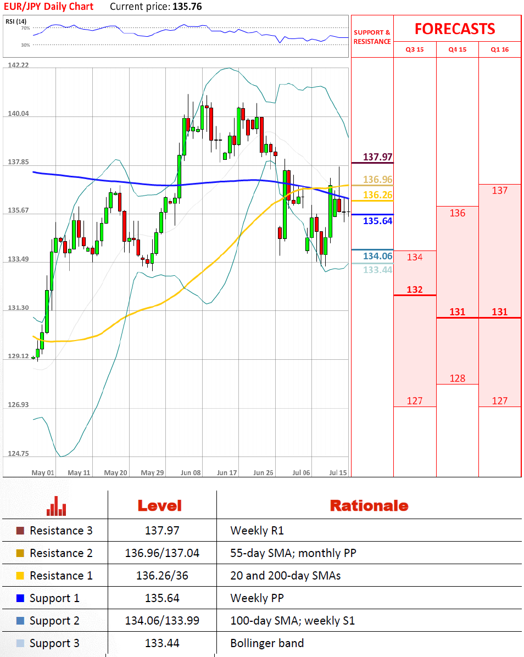Click the 136.96 level label on chart

(377, 179)
